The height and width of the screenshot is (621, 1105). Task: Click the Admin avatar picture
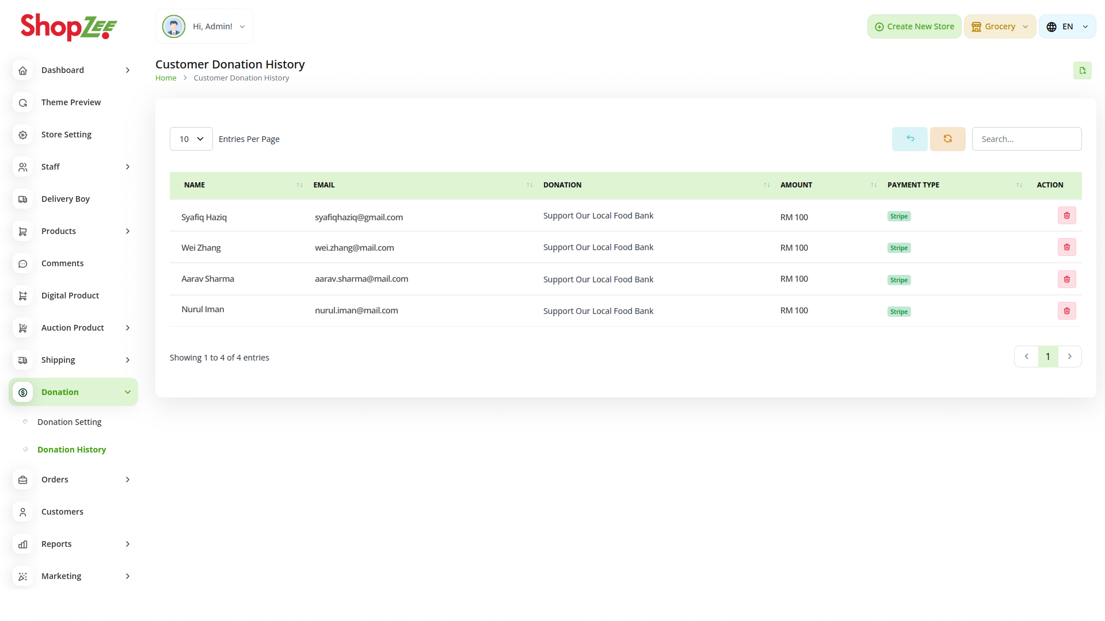pos(174,26)
